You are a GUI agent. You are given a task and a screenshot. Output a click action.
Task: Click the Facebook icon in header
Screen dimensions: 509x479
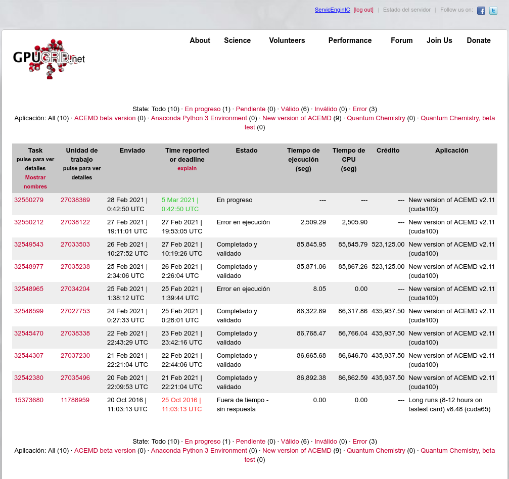point(481,11)
